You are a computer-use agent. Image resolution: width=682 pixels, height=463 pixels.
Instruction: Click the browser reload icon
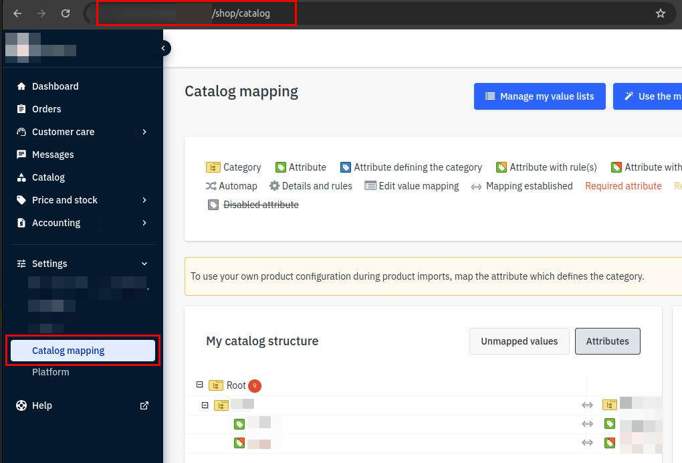(66, 13)
